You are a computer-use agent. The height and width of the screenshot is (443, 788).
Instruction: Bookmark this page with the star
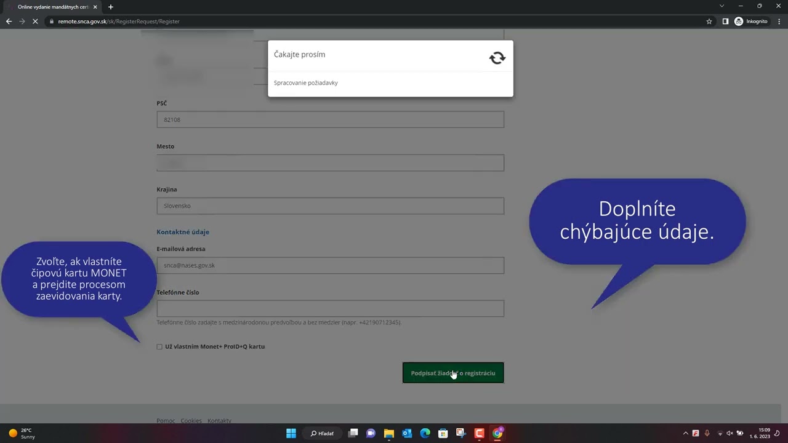click(709, 21)
